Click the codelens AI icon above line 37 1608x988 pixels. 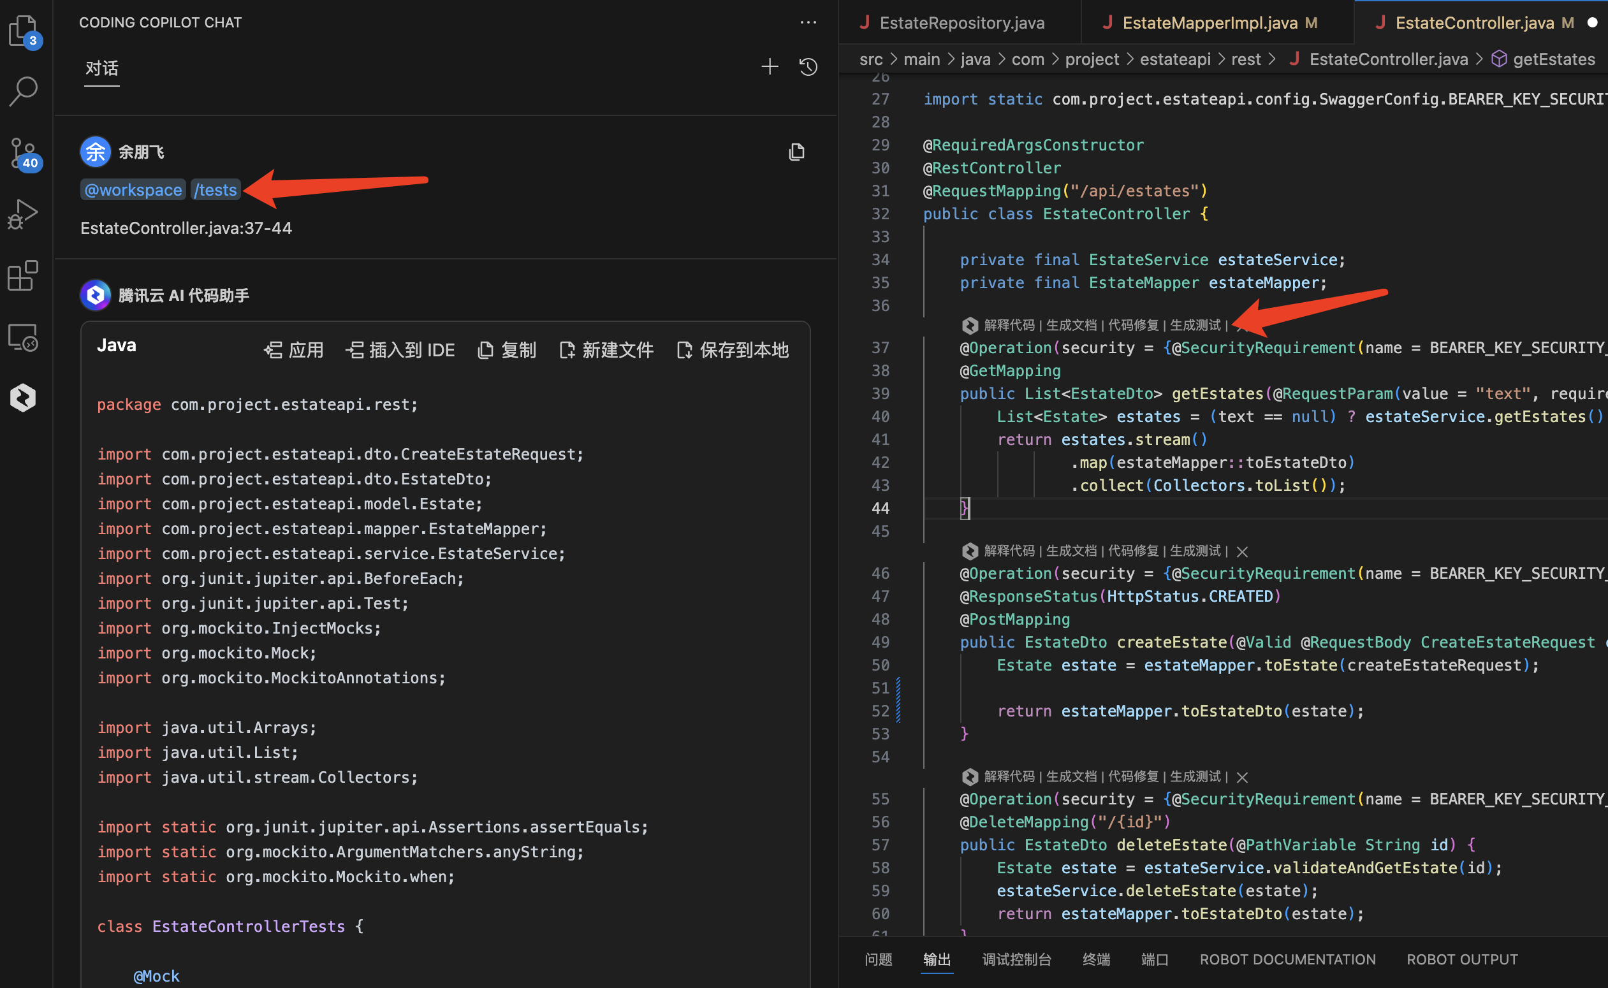point(970,324)
